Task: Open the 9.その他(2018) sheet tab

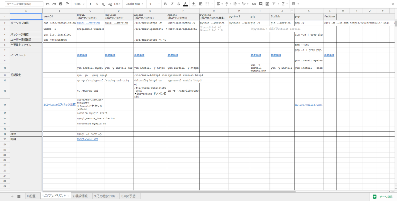Action: [105, 196]
